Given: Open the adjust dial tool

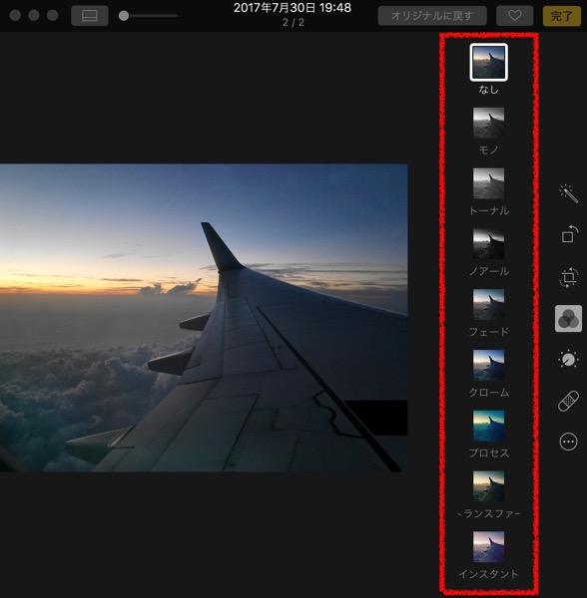Looking at the screenshot, I should click(568, 359).
